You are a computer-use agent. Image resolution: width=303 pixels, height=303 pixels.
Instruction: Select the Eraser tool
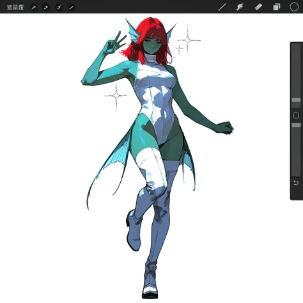[x=258, y=7]
